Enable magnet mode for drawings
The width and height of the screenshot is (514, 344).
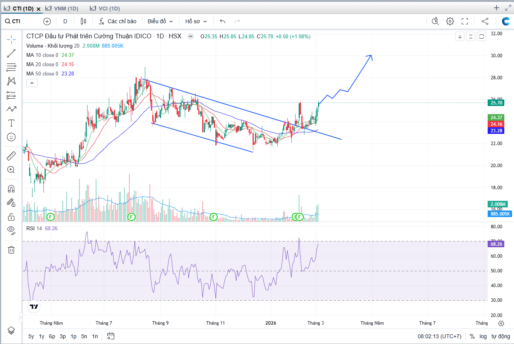coord(11,189)
